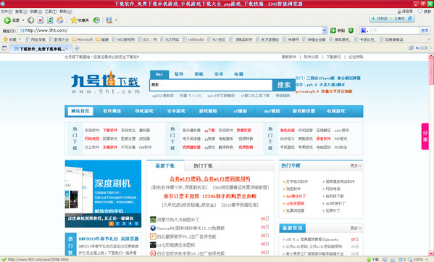Open the Microsoft bookmark folder
Screen dimensions: 434x262
[82, 40]
